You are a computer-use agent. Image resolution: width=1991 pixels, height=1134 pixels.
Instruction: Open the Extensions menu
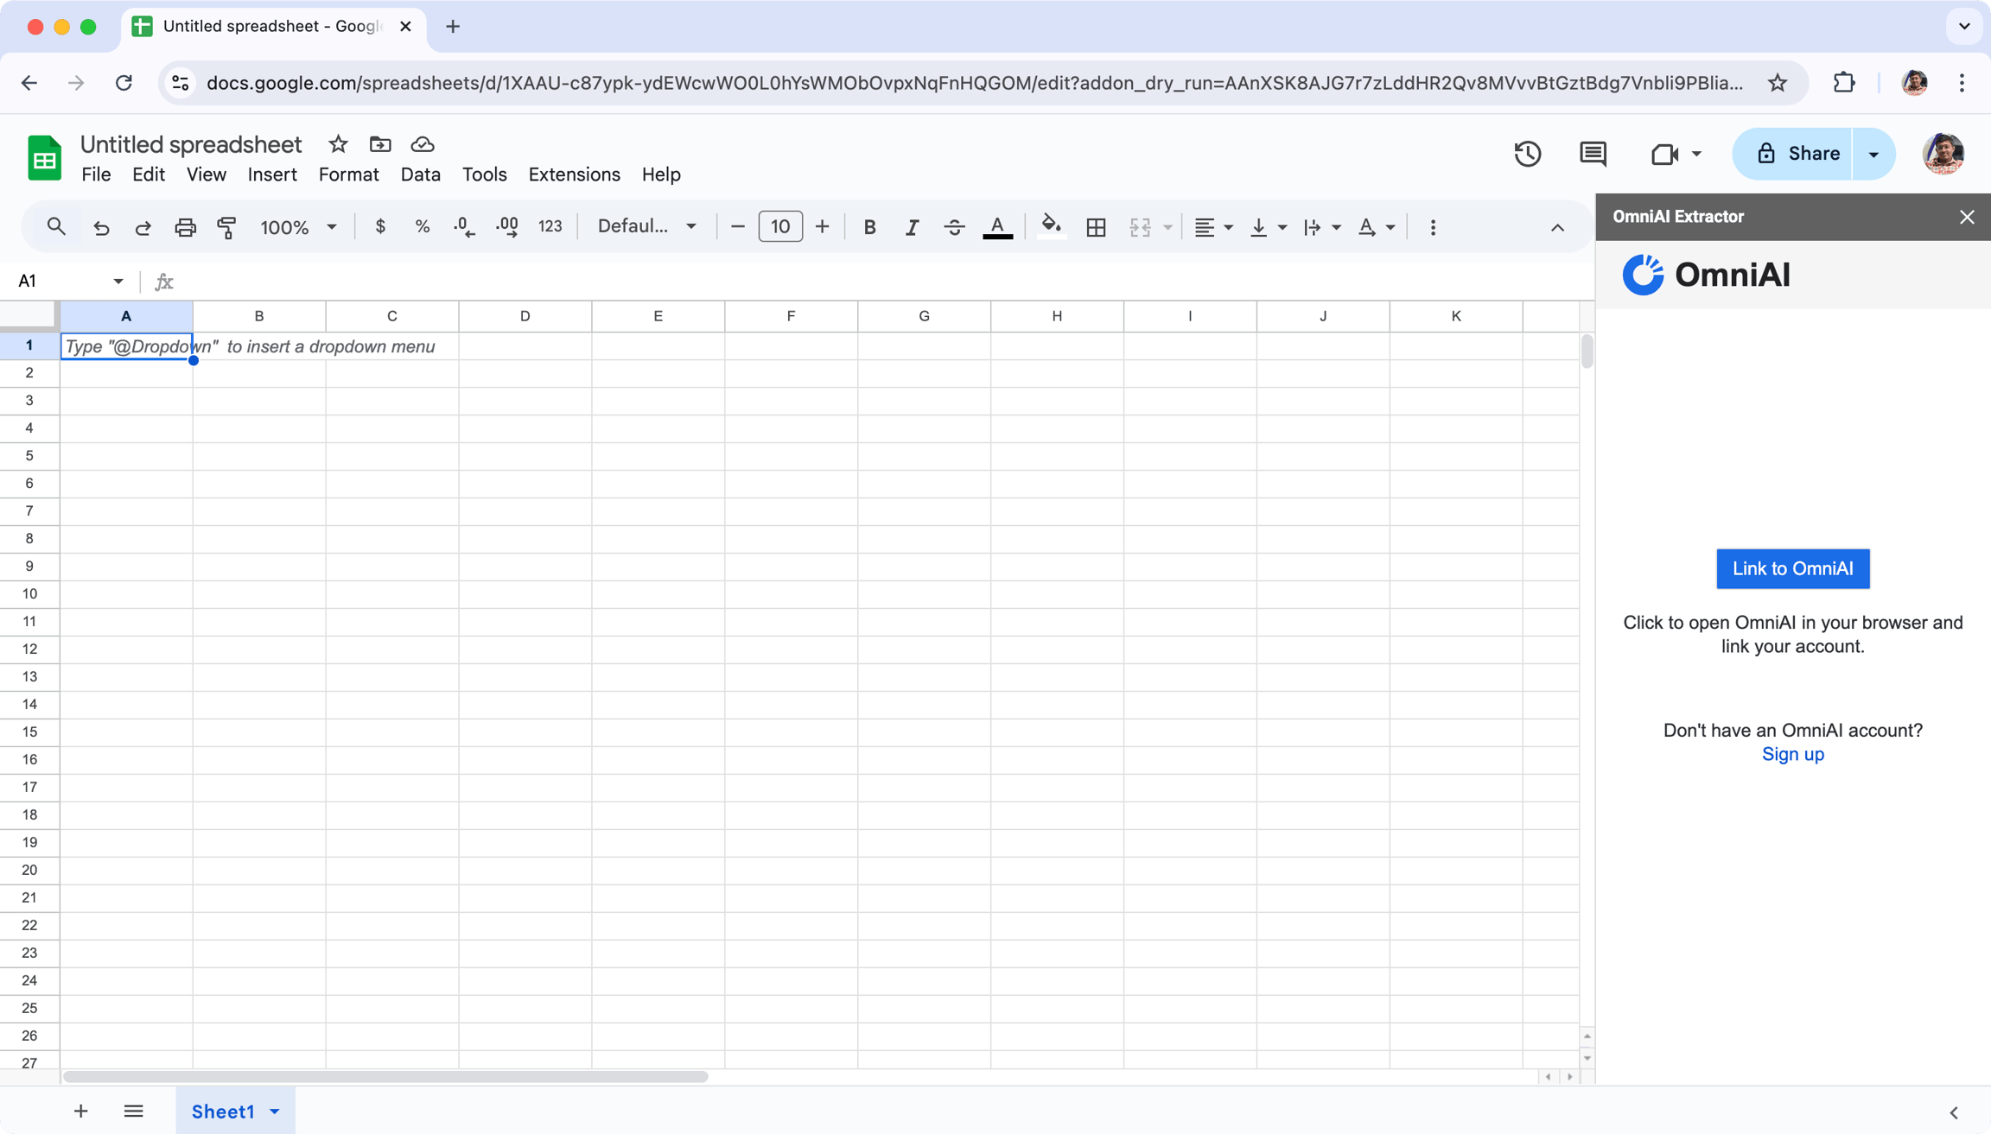(574, 174)
